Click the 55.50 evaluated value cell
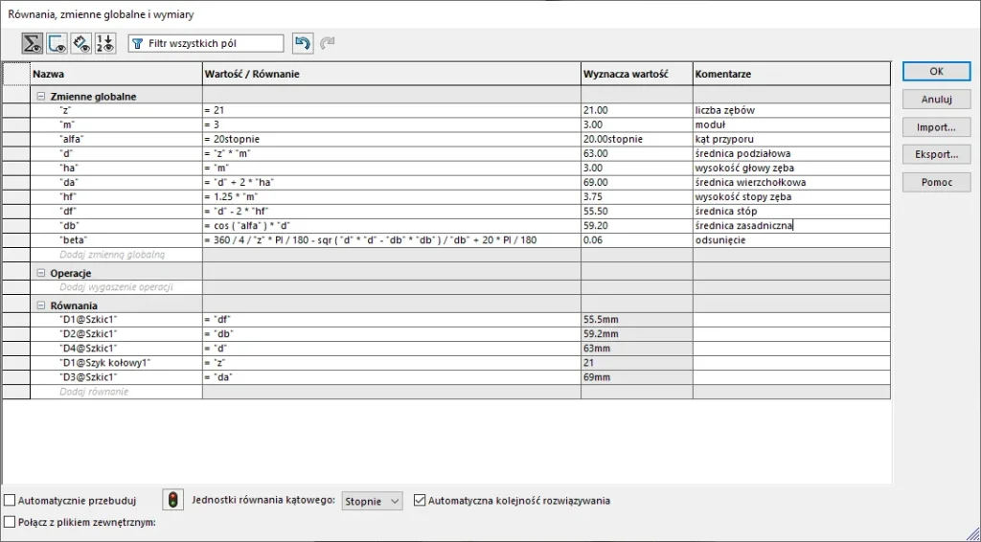981x542 pixels. point(637,212)
